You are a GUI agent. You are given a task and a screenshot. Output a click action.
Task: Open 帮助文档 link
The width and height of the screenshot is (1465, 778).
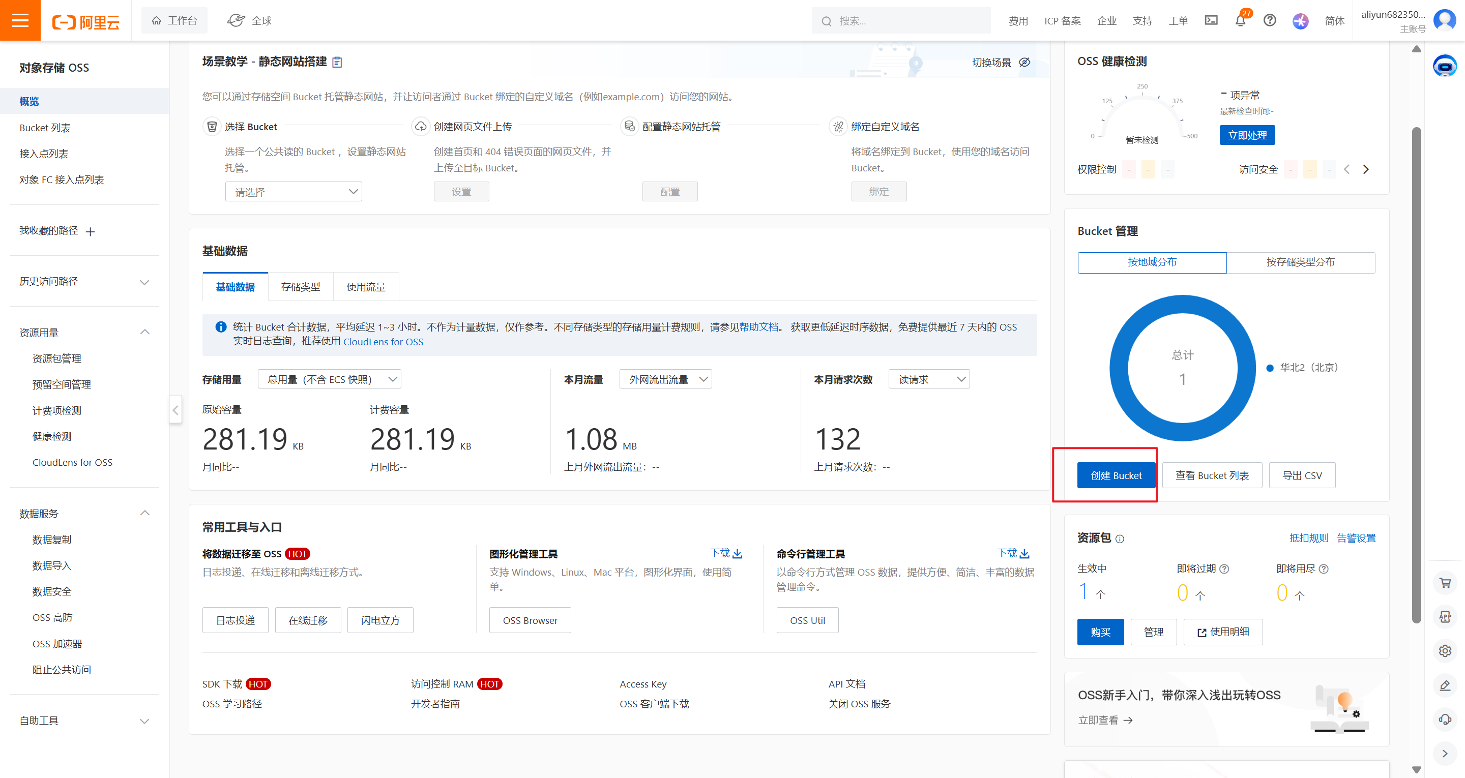point(758,327)
